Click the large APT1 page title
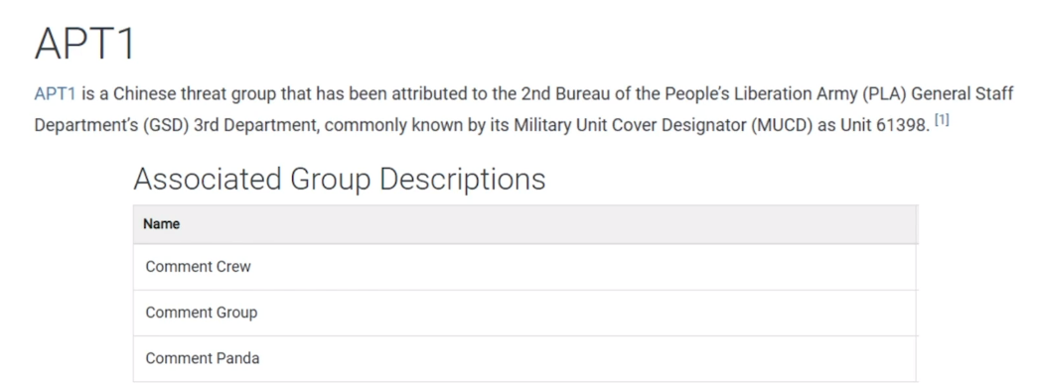Image resolution: width=1039 pixels, height=383 pixels. pyautogui.click(x=84, y=44)
